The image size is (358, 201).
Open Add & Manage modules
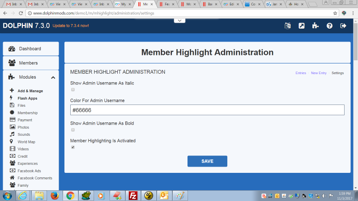[x=30, y=91]
